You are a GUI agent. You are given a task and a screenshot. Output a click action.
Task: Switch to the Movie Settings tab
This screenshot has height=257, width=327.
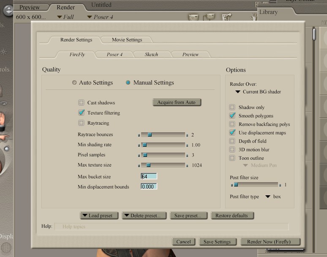(x=127, y=40)
